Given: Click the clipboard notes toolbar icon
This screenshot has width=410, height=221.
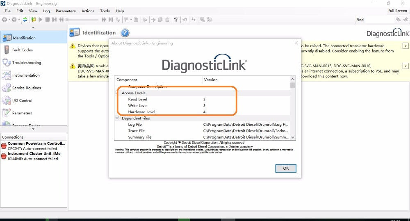Looking at the screenshot, I should (136, 20).
